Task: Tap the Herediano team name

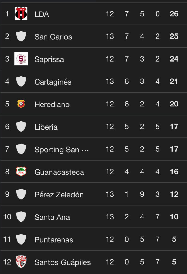Action: (x=52, y=104)
